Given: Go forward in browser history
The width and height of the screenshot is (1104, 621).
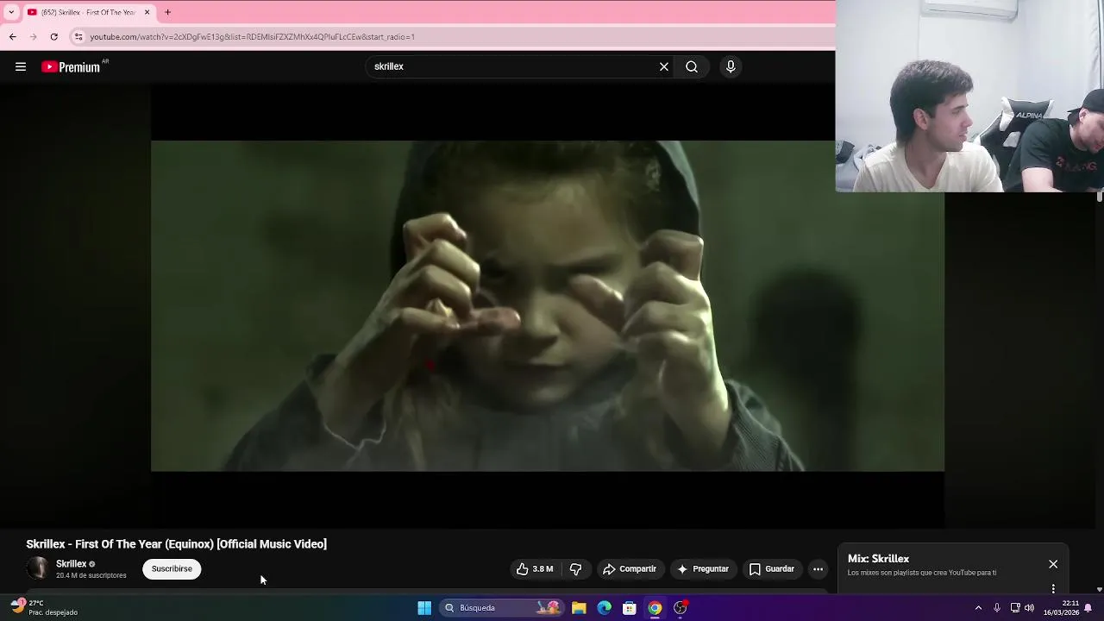Looking at the screenshot, I should [x=33, y=36].
